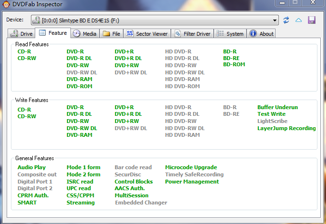
Task: Click Mode 1 form label
Action: click(83, 167)
